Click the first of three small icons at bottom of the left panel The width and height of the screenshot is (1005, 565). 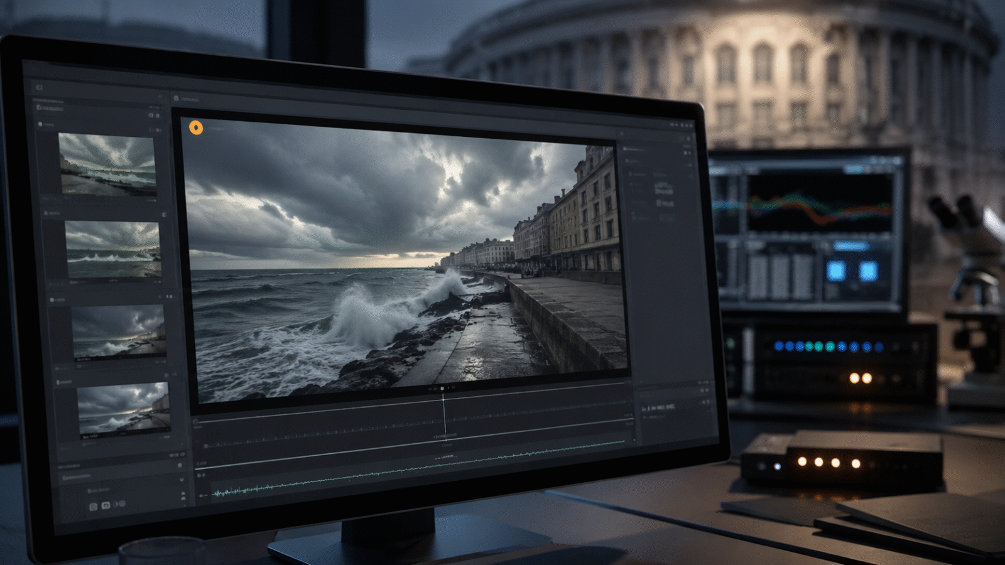point(93,506)
